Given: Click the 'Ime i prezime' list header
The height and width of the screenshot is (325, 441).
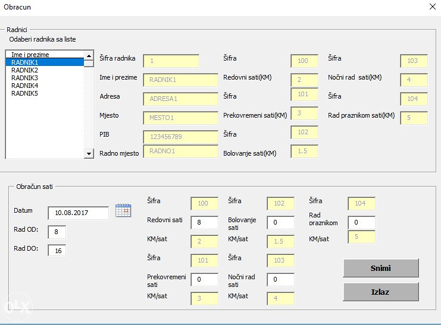Looking at the screenshot, I should click(x=45, y=55).
